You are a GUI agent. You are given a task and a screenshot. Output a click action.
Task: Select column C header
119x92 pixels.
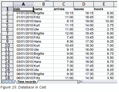click(63, 4)
